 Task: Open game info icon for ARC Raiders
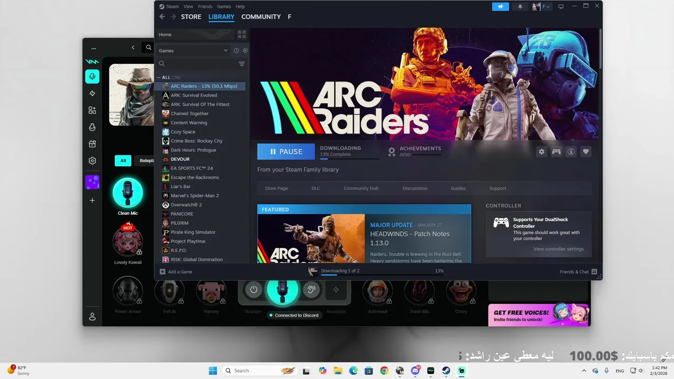click(571, 152)
